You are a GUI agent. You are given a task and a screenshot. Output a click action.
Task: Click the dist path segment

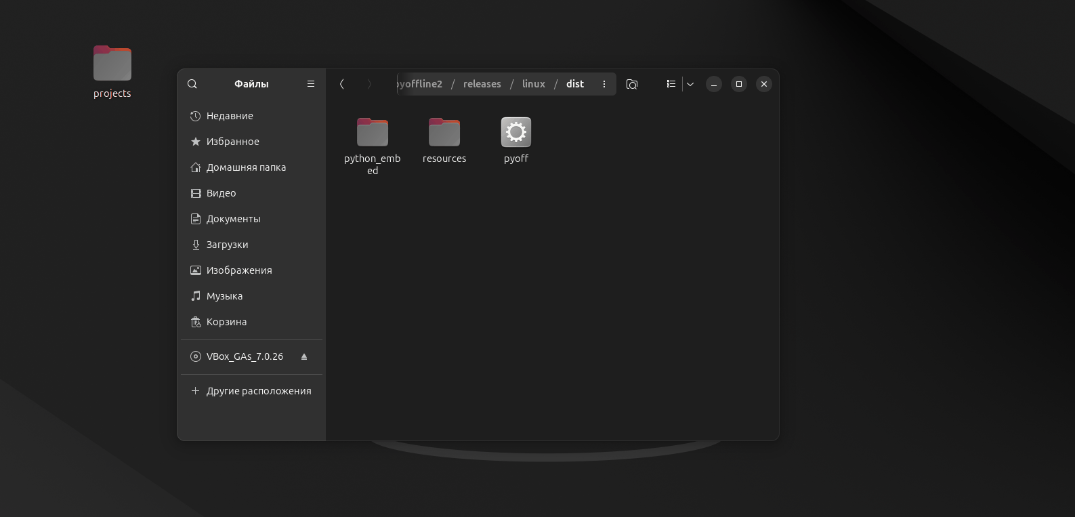575,84
